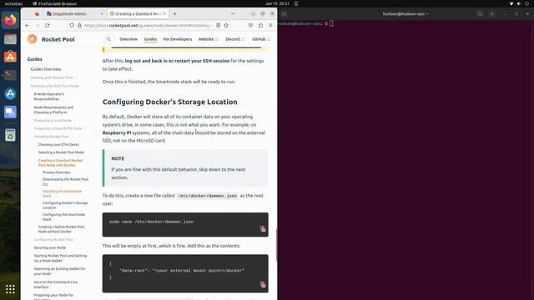
Task: Open A Node Operator's Responsibilities
Action: tap(49, 97)
